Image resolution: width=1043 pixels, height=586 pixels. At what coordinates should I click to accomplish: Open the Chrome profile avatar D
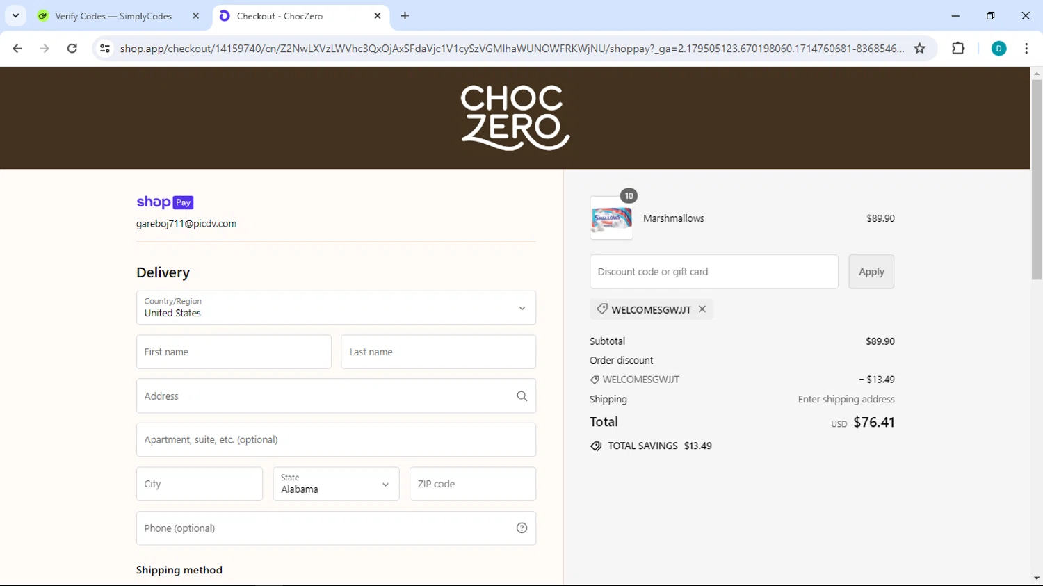point(998,49)
